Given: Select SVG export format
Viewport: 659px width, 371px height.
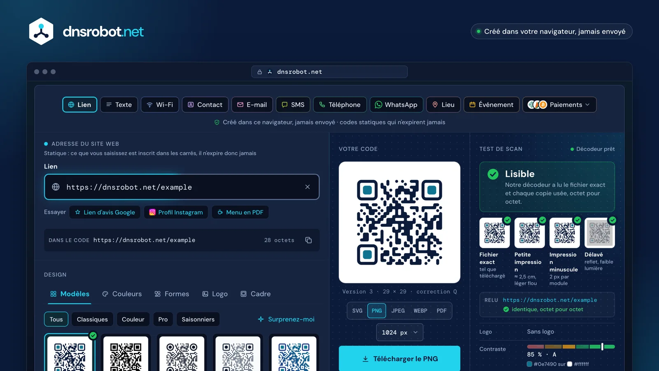Looking at the screenshot, I should pyautogui.click(x=358, y=311).
